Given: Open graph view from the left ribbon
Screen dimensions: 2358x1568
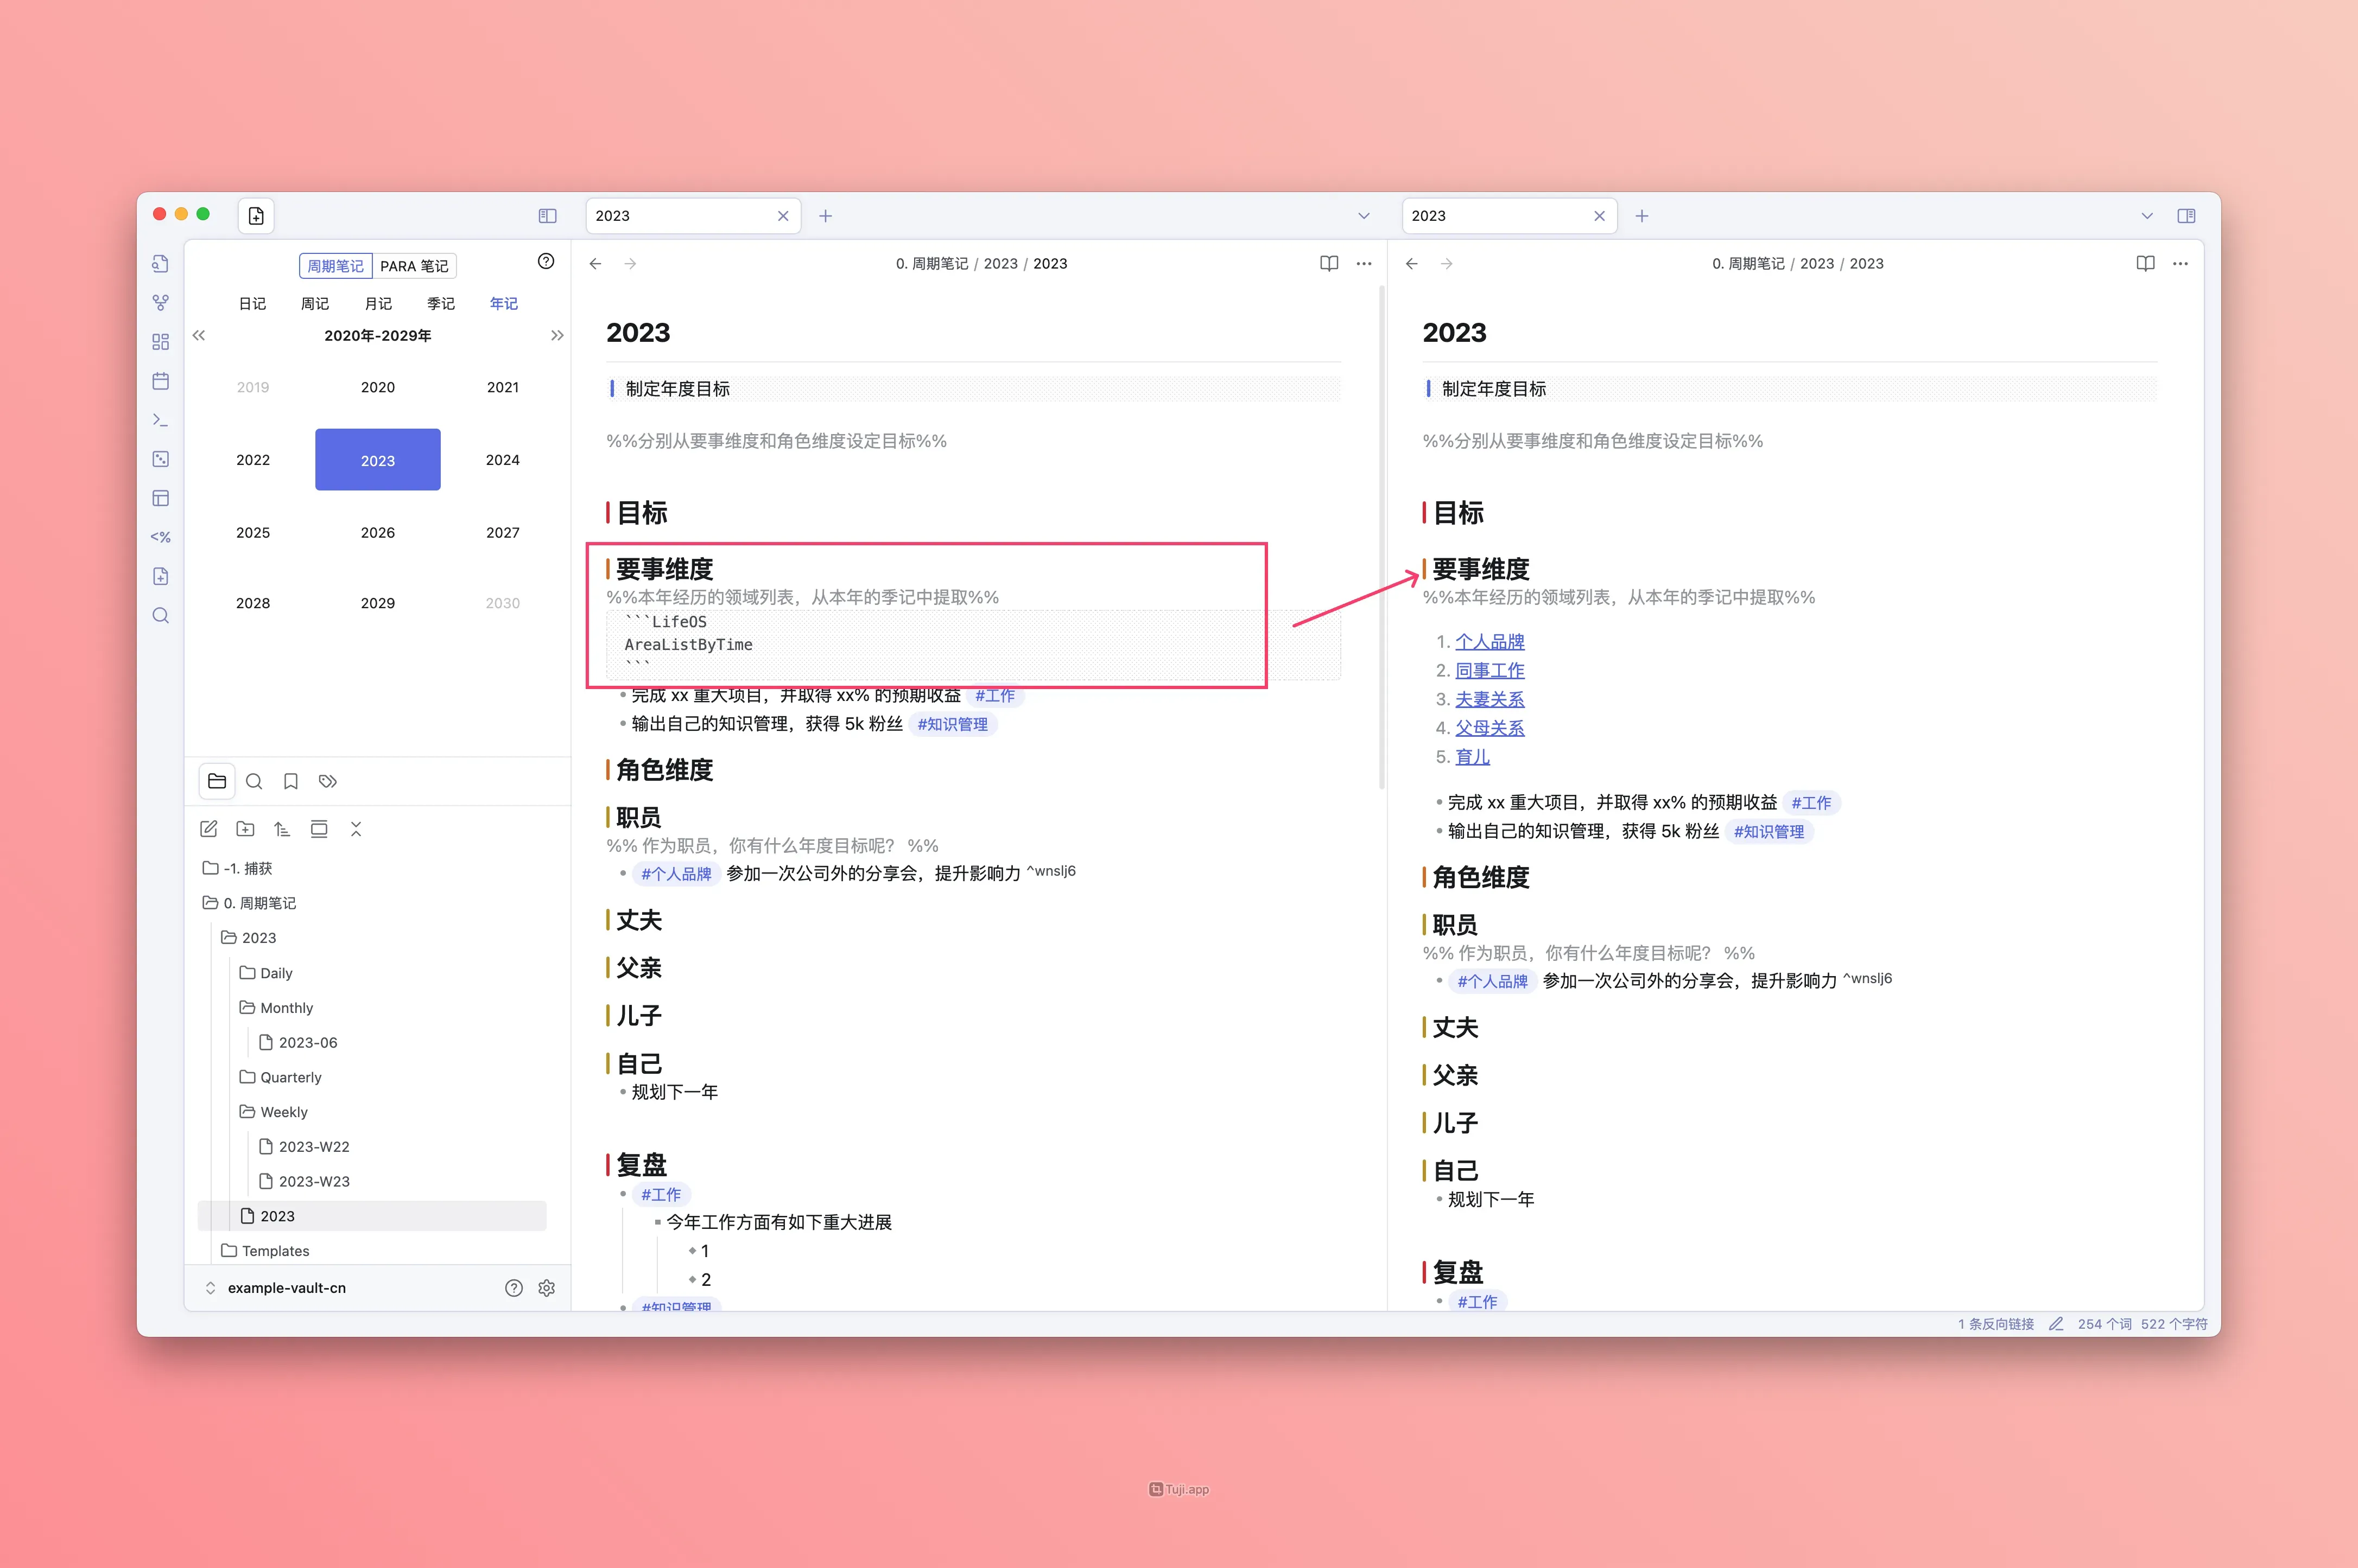Looking at the screenshot, I should [160, 302].
